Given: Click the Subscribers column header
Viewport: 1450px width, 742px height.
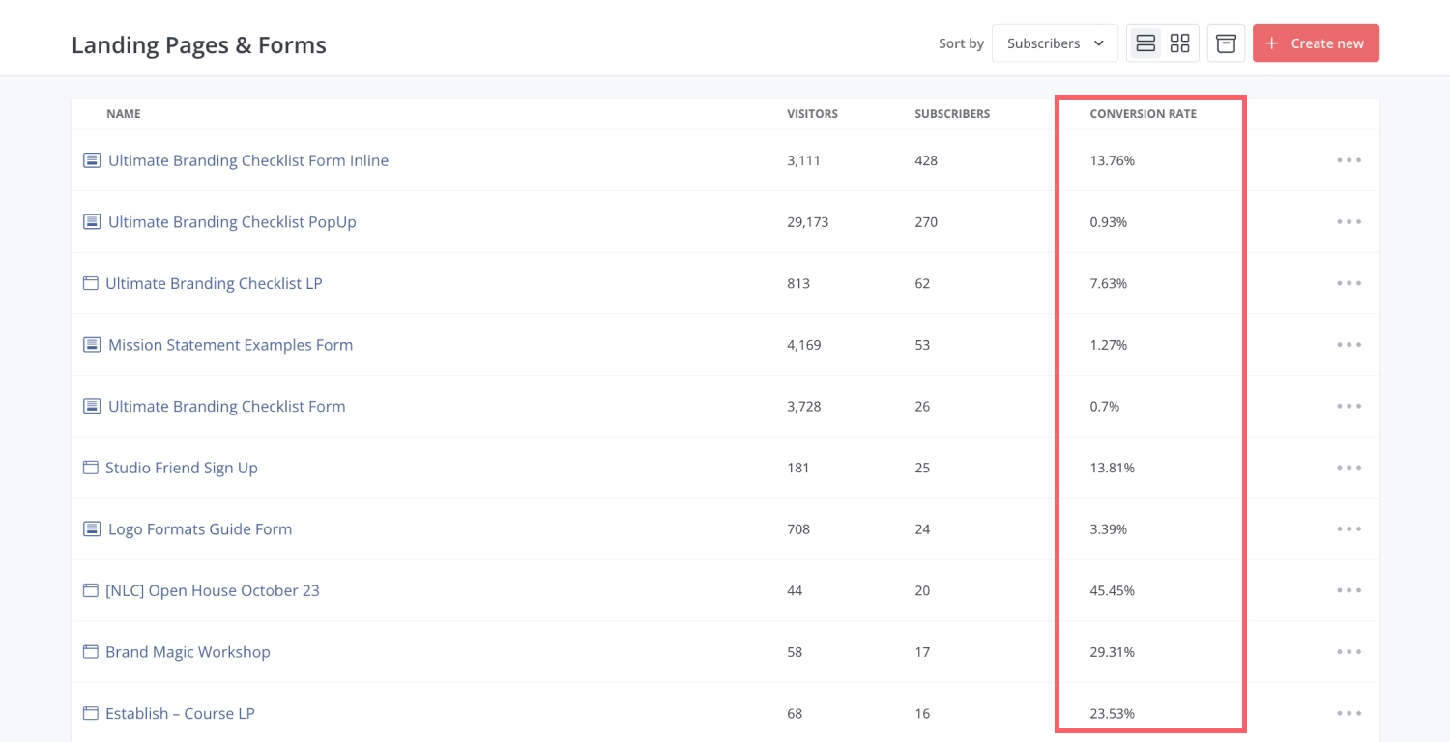Looking at the screenshot, I should click(952, 114).
